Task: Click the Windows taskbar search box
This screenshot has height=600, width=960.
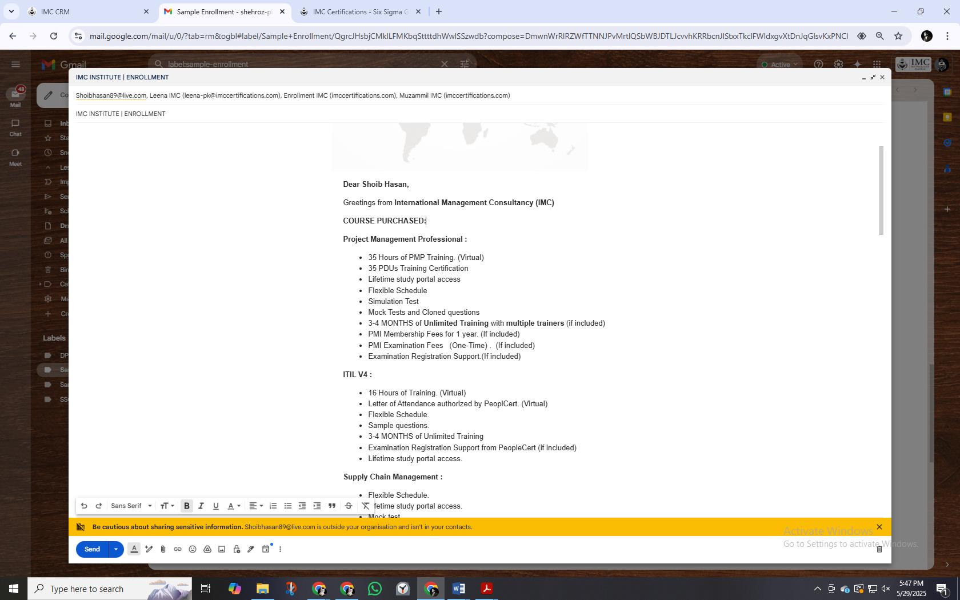Action: click(110, 589)
